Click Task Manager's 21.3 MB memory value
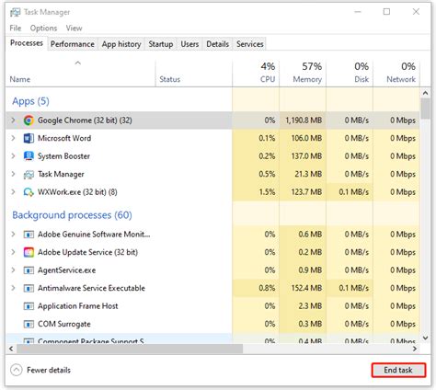This screenshot has height=390, width=436. click(x=308, y=174)
